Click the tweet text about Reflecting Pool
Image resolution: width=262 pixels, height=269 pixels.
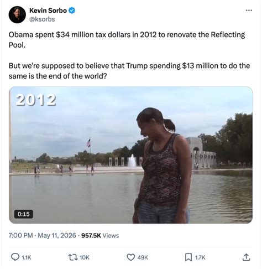[x=129, y=55]
